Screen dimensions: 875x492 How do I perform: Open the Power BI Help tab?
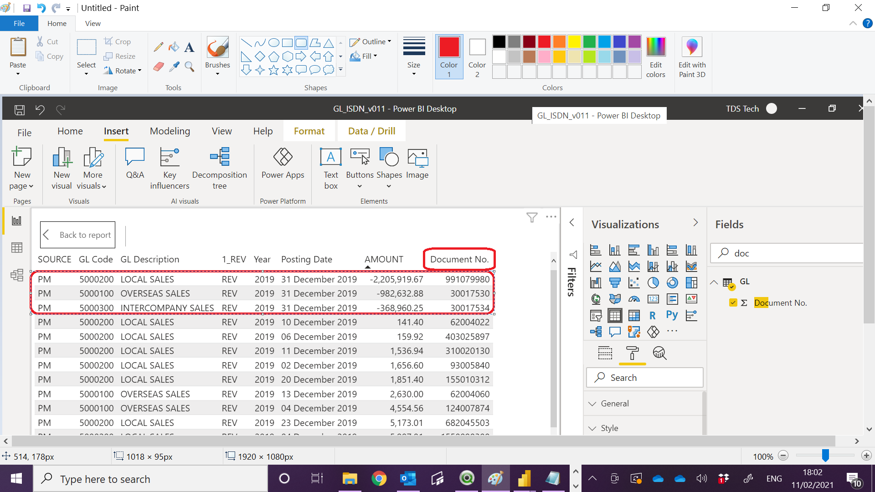tap(263, 131)
